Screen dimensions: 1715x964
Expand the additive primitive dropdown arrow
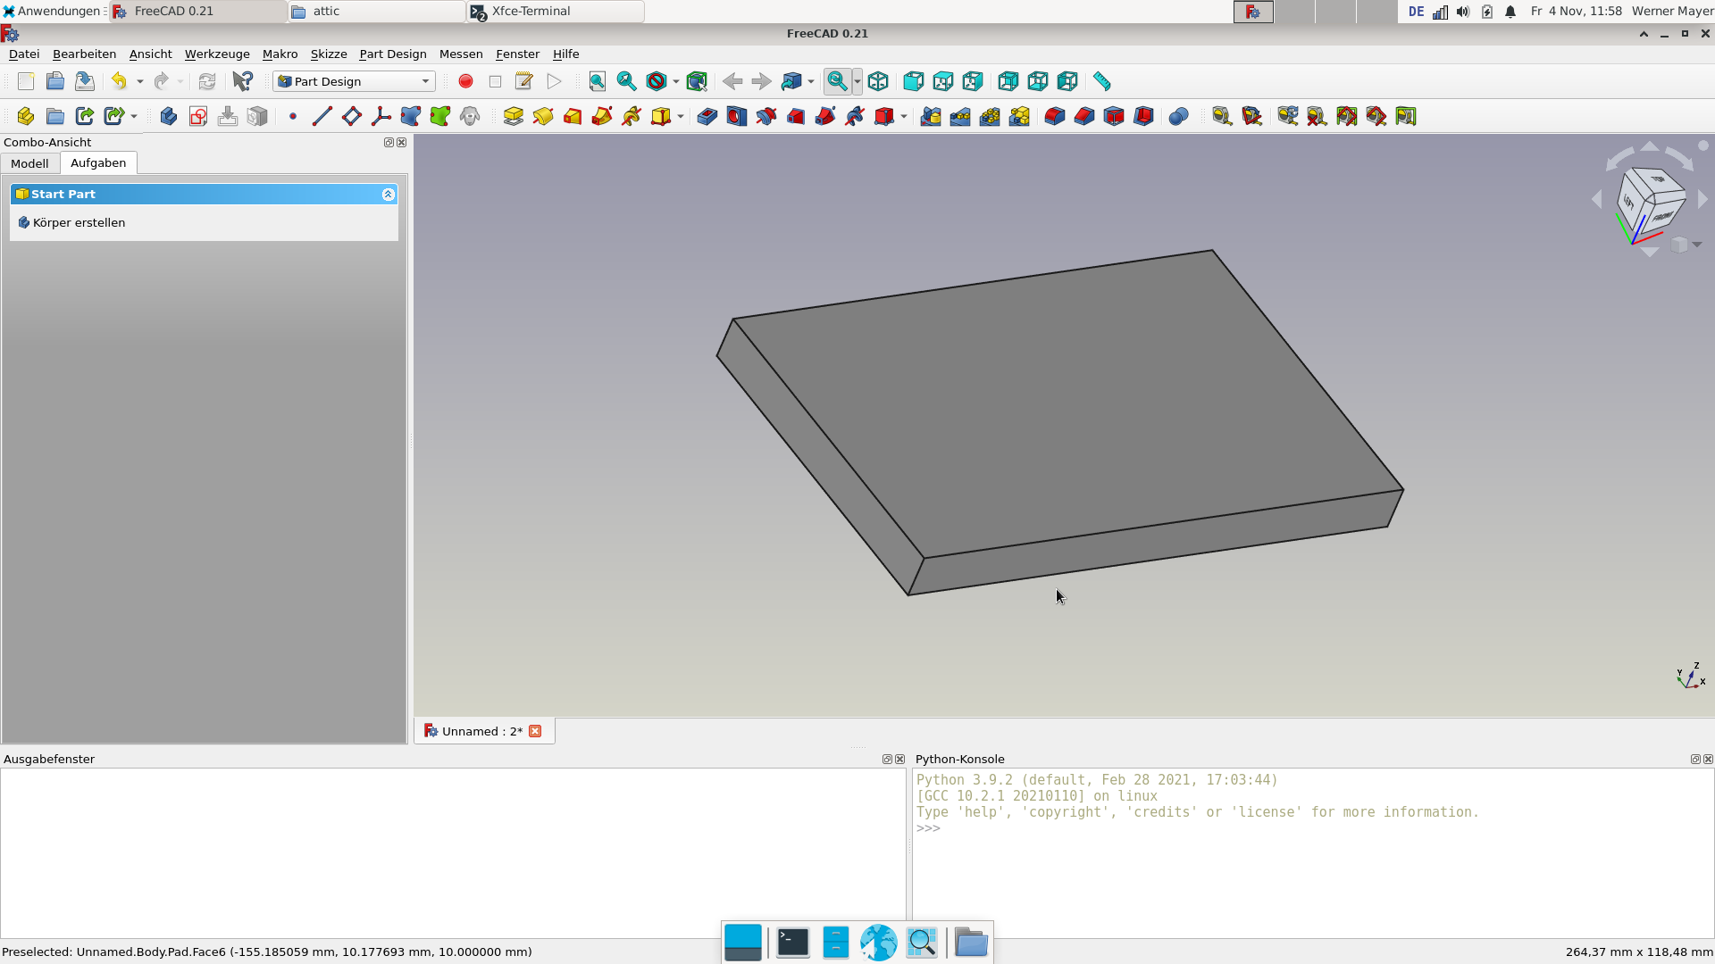click(x=682, y=117)
